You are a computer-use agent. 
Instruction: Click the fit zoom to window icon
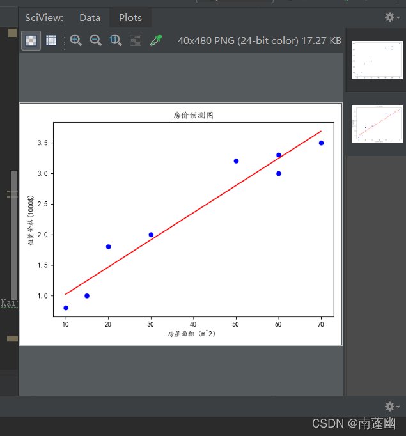point(136,41)
